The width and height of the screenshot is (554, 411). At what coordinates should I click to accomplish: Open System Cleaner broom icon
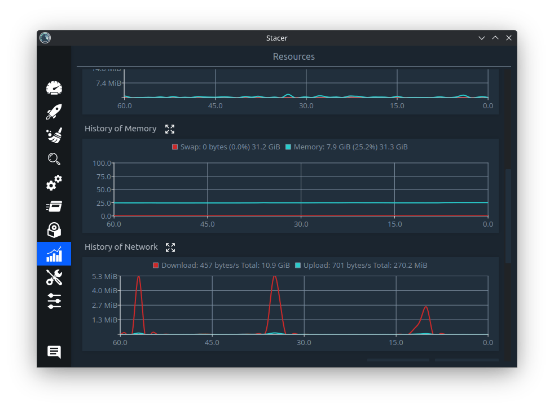(x=54, y=135)
